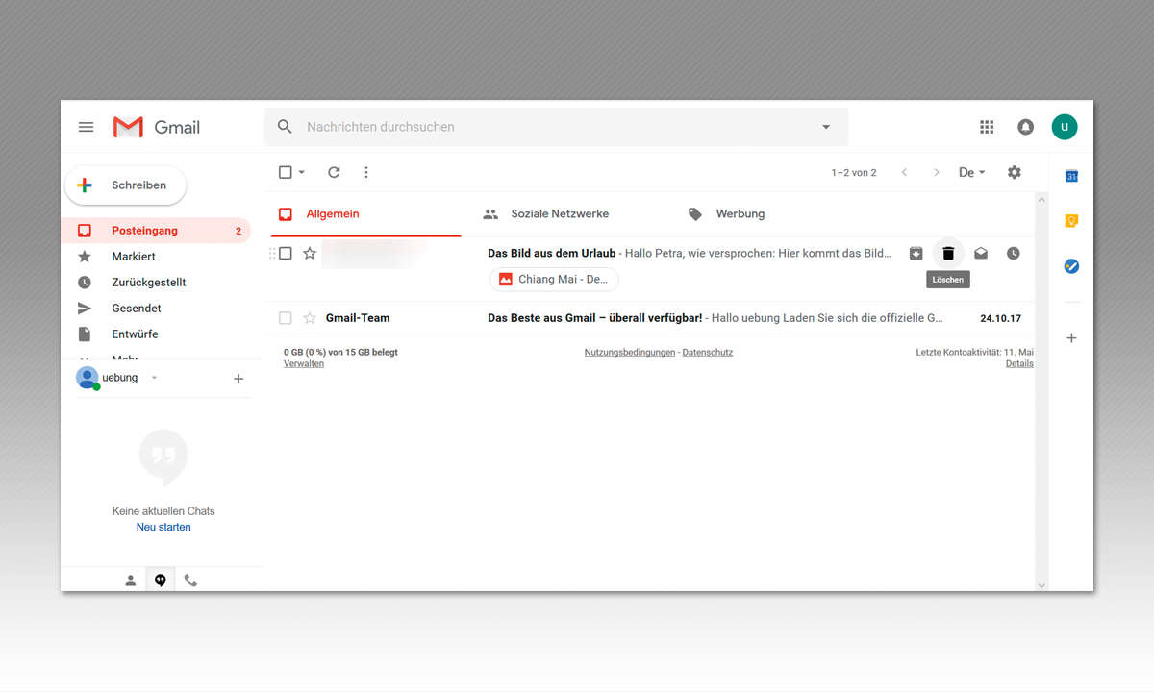This screenshot has width=1154, height=692.
Task: Open the 'De' input tools dropdown
Action: click(972, 172)
